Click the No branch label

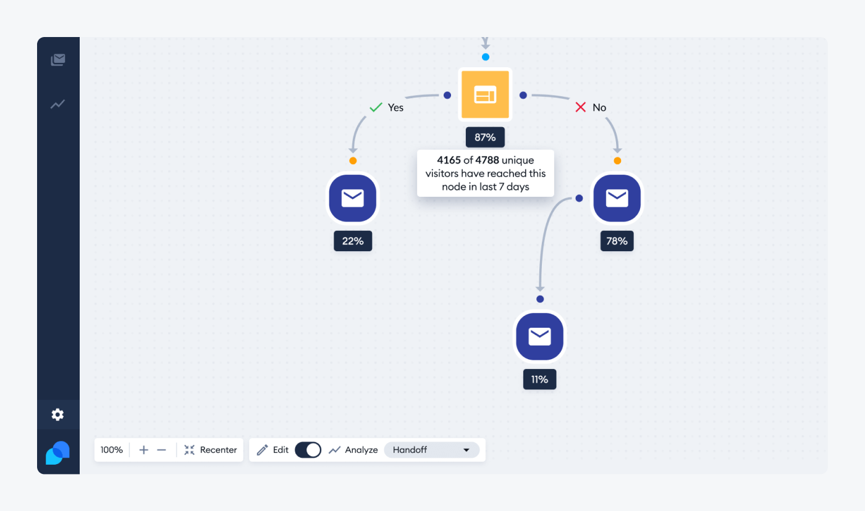pyautogui.click(x=599, y=107)
